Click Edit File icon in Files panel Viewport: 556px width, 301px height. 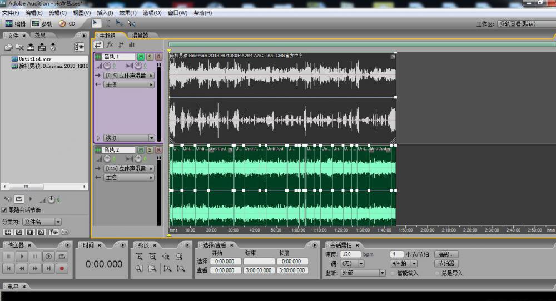(31, 47)
